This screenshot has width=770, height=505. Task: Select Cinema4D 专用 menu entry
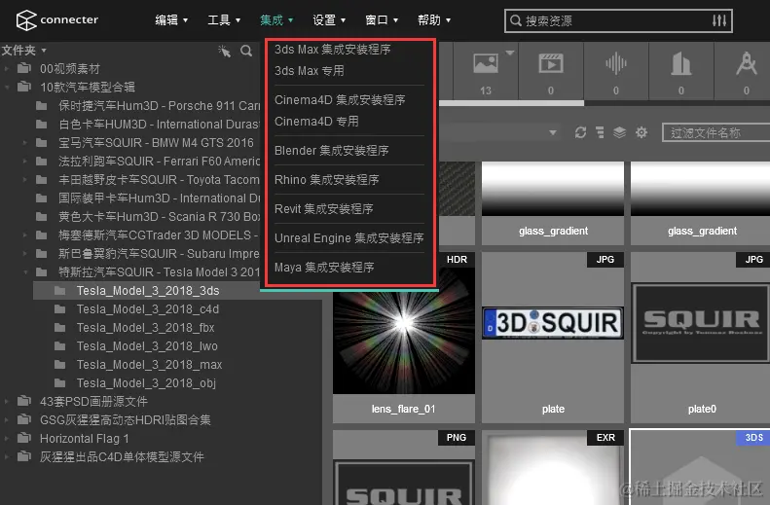pos(316,122)
